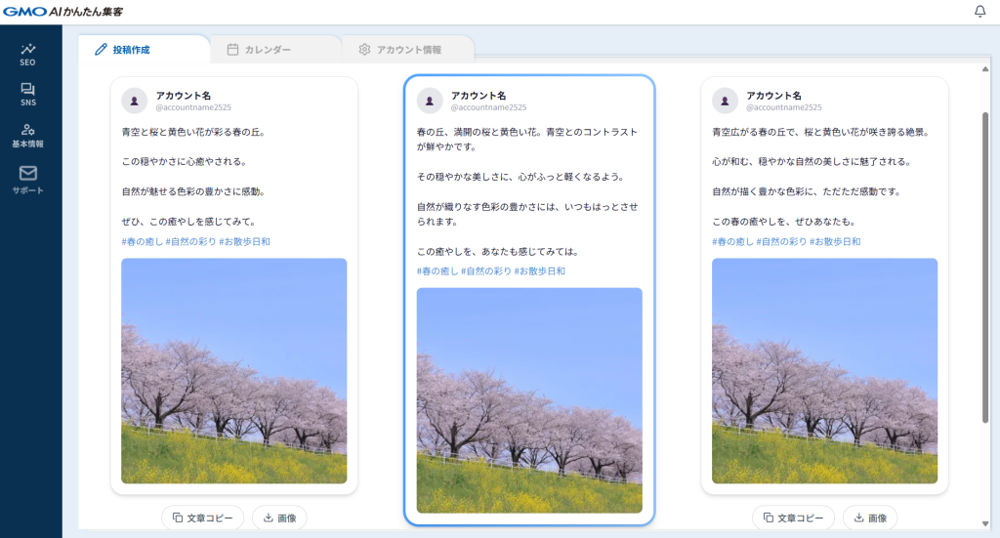Open the SNS chat icon in sidebar
Screen dimensions: 1000x538
(x=28, y=95)
